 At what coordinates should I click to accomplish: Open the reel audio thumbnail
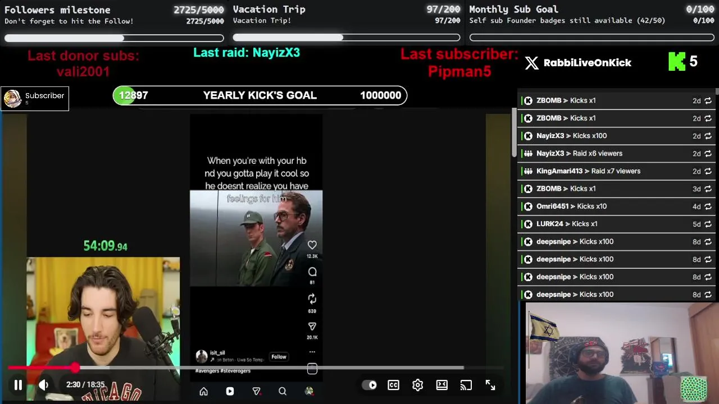pos(312,369)
